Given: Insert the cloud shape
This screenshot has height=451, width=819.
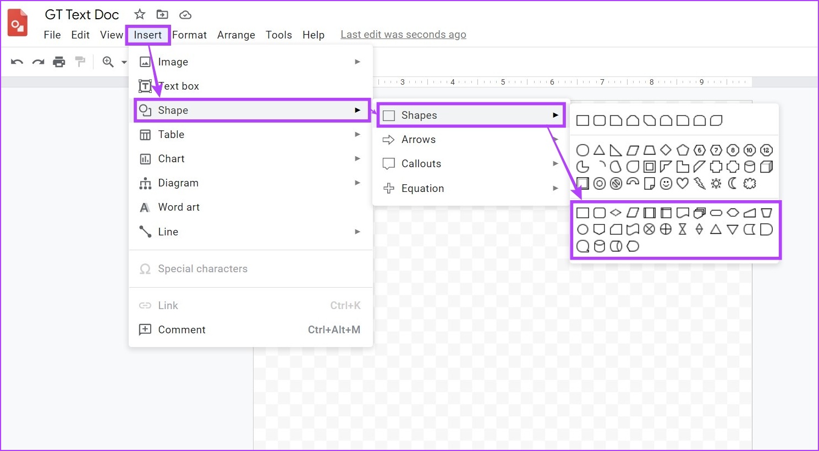Looking at the screenshot, I should pos(750,184).
